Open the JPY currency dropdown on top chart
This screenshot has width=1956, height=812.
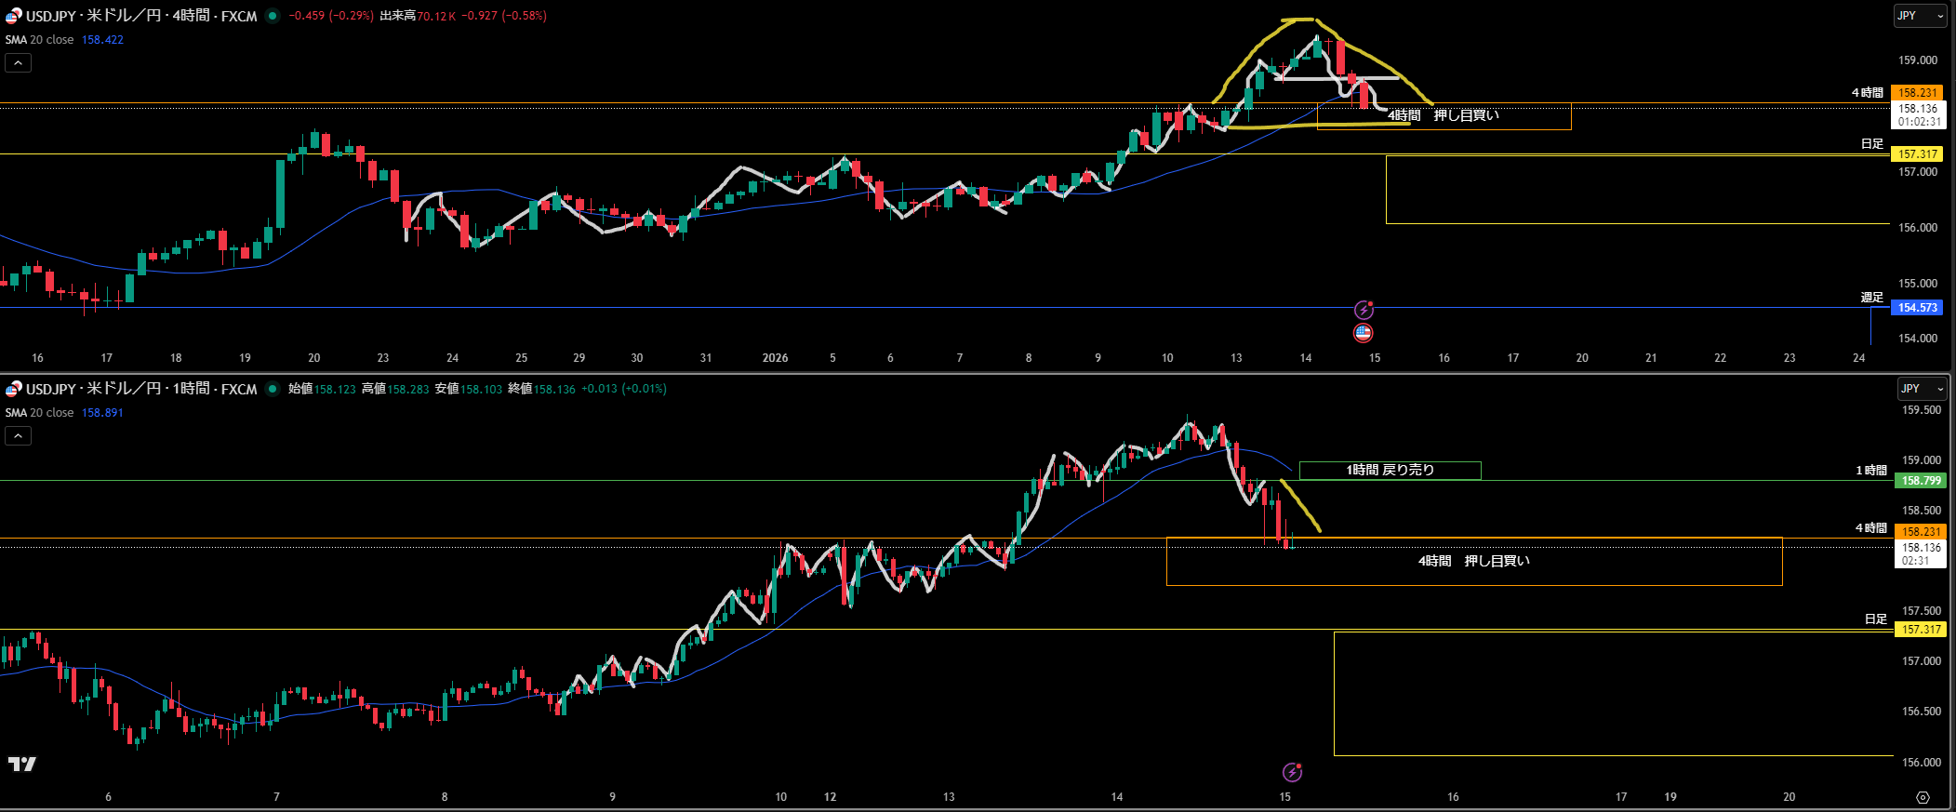pyautogui.click(x=1920, y=16)
